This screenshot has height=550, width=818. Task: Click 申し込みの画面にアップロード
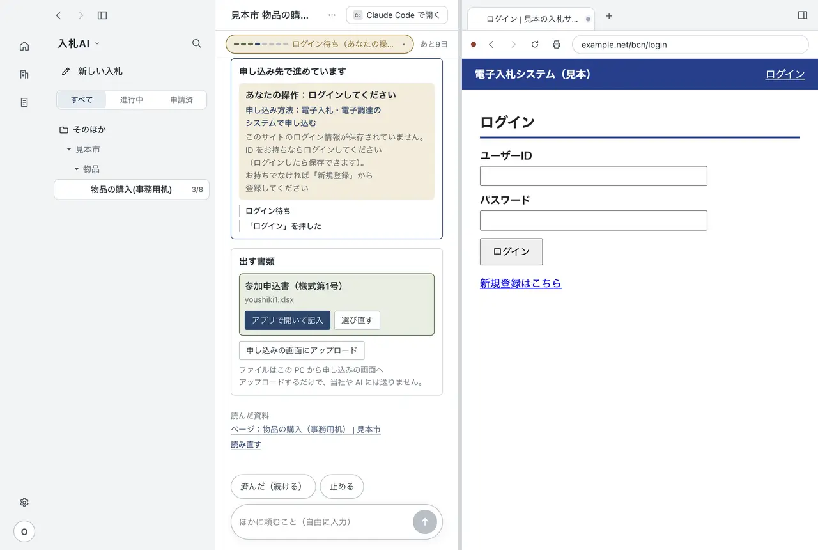coord(302,350)
